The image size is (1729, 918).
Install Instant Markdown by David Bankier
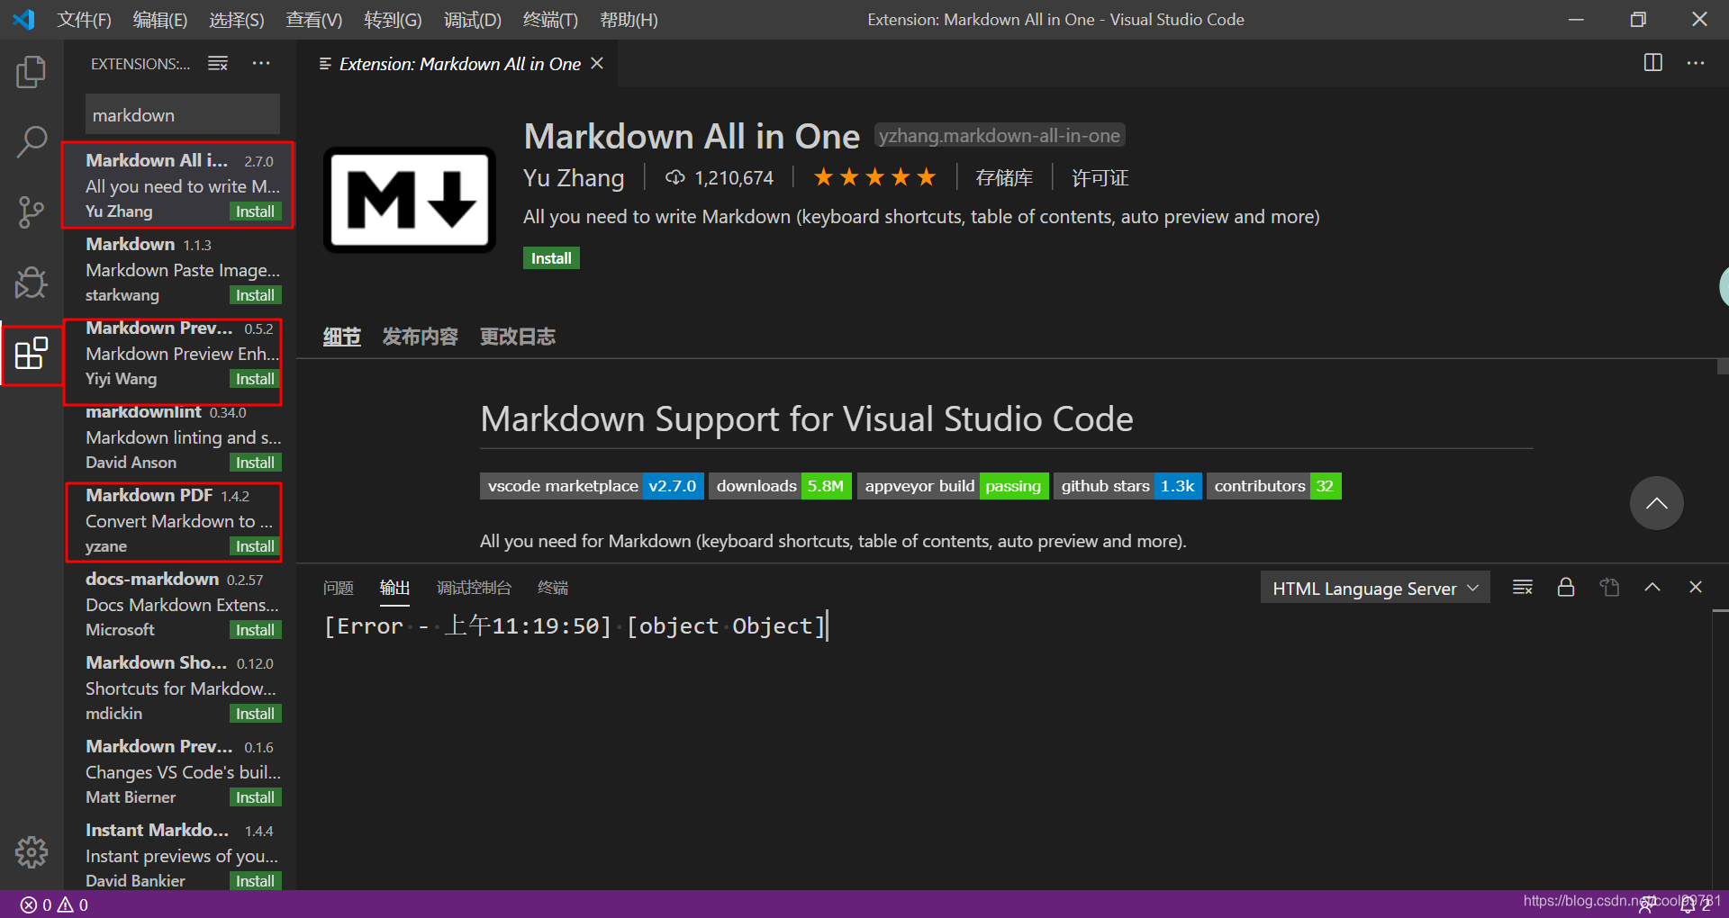[x=255, y=881]
